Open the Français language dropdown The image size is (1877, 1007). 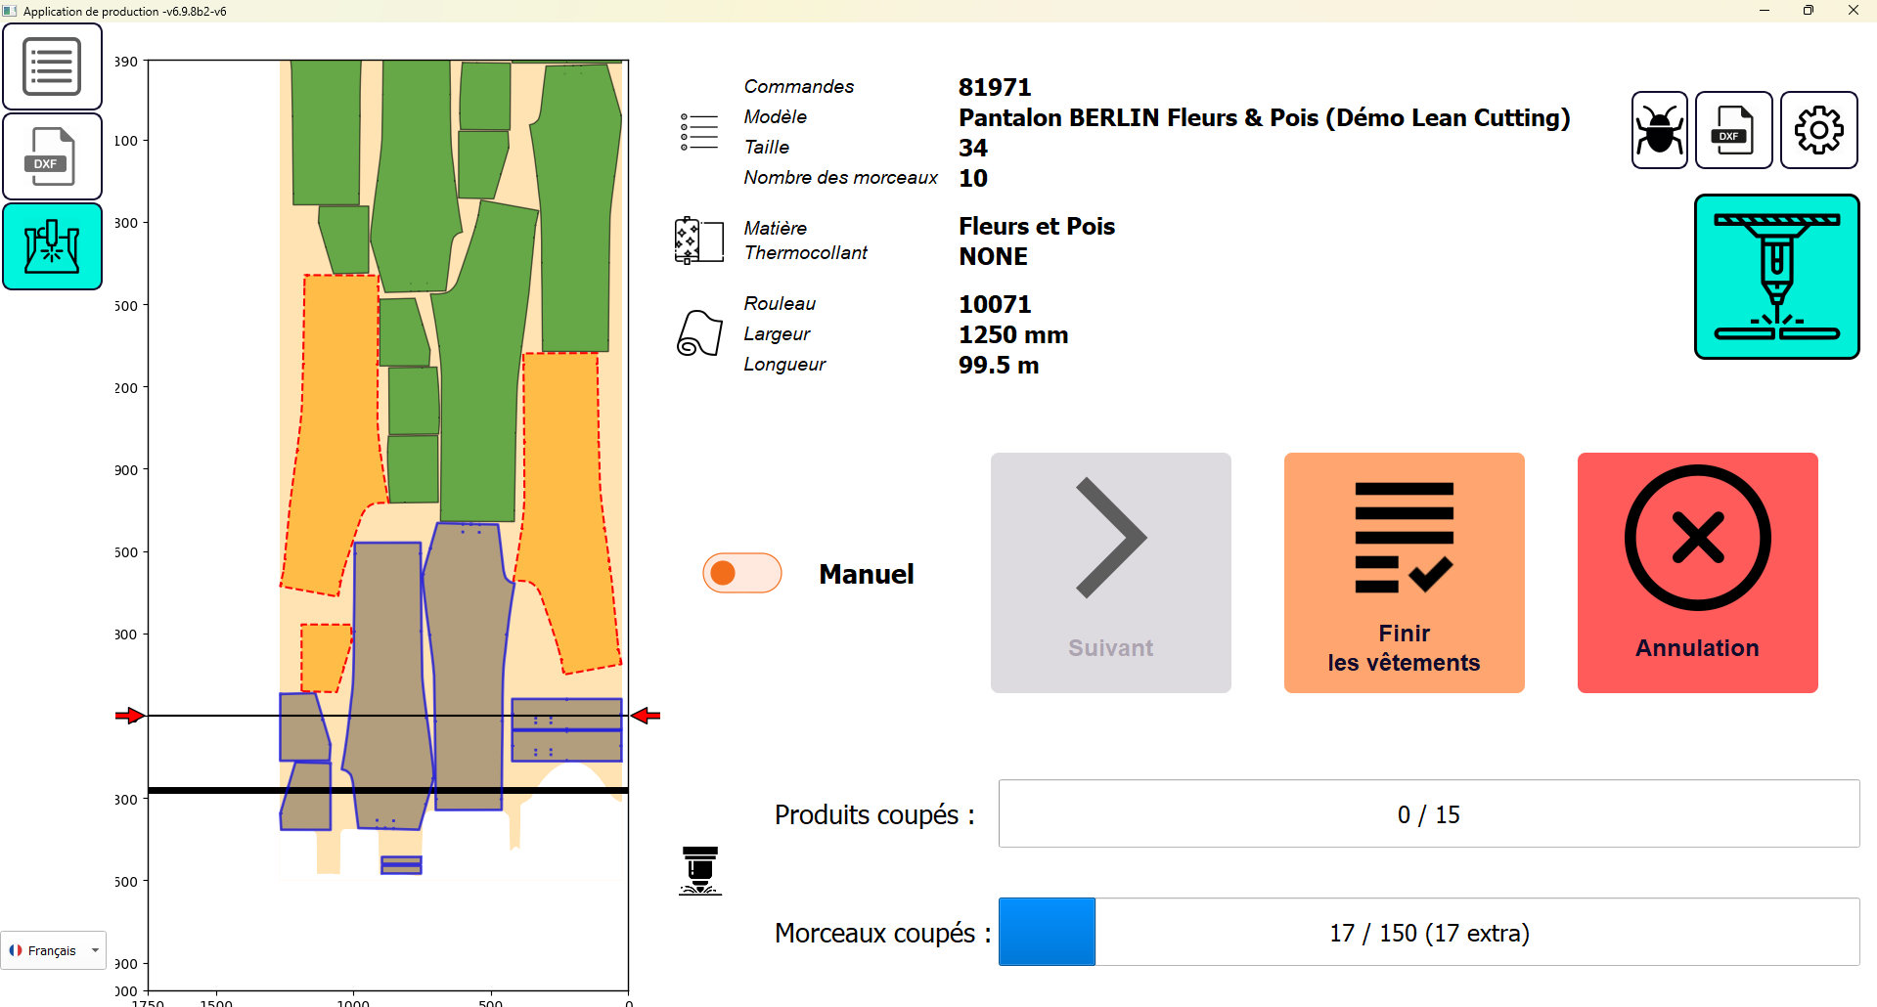pos(54,950)
